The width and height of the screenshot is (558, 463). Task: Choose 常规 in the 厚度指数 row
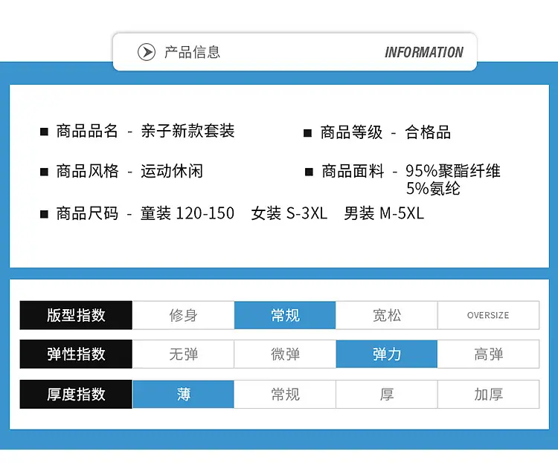click(x=285, y=395)
